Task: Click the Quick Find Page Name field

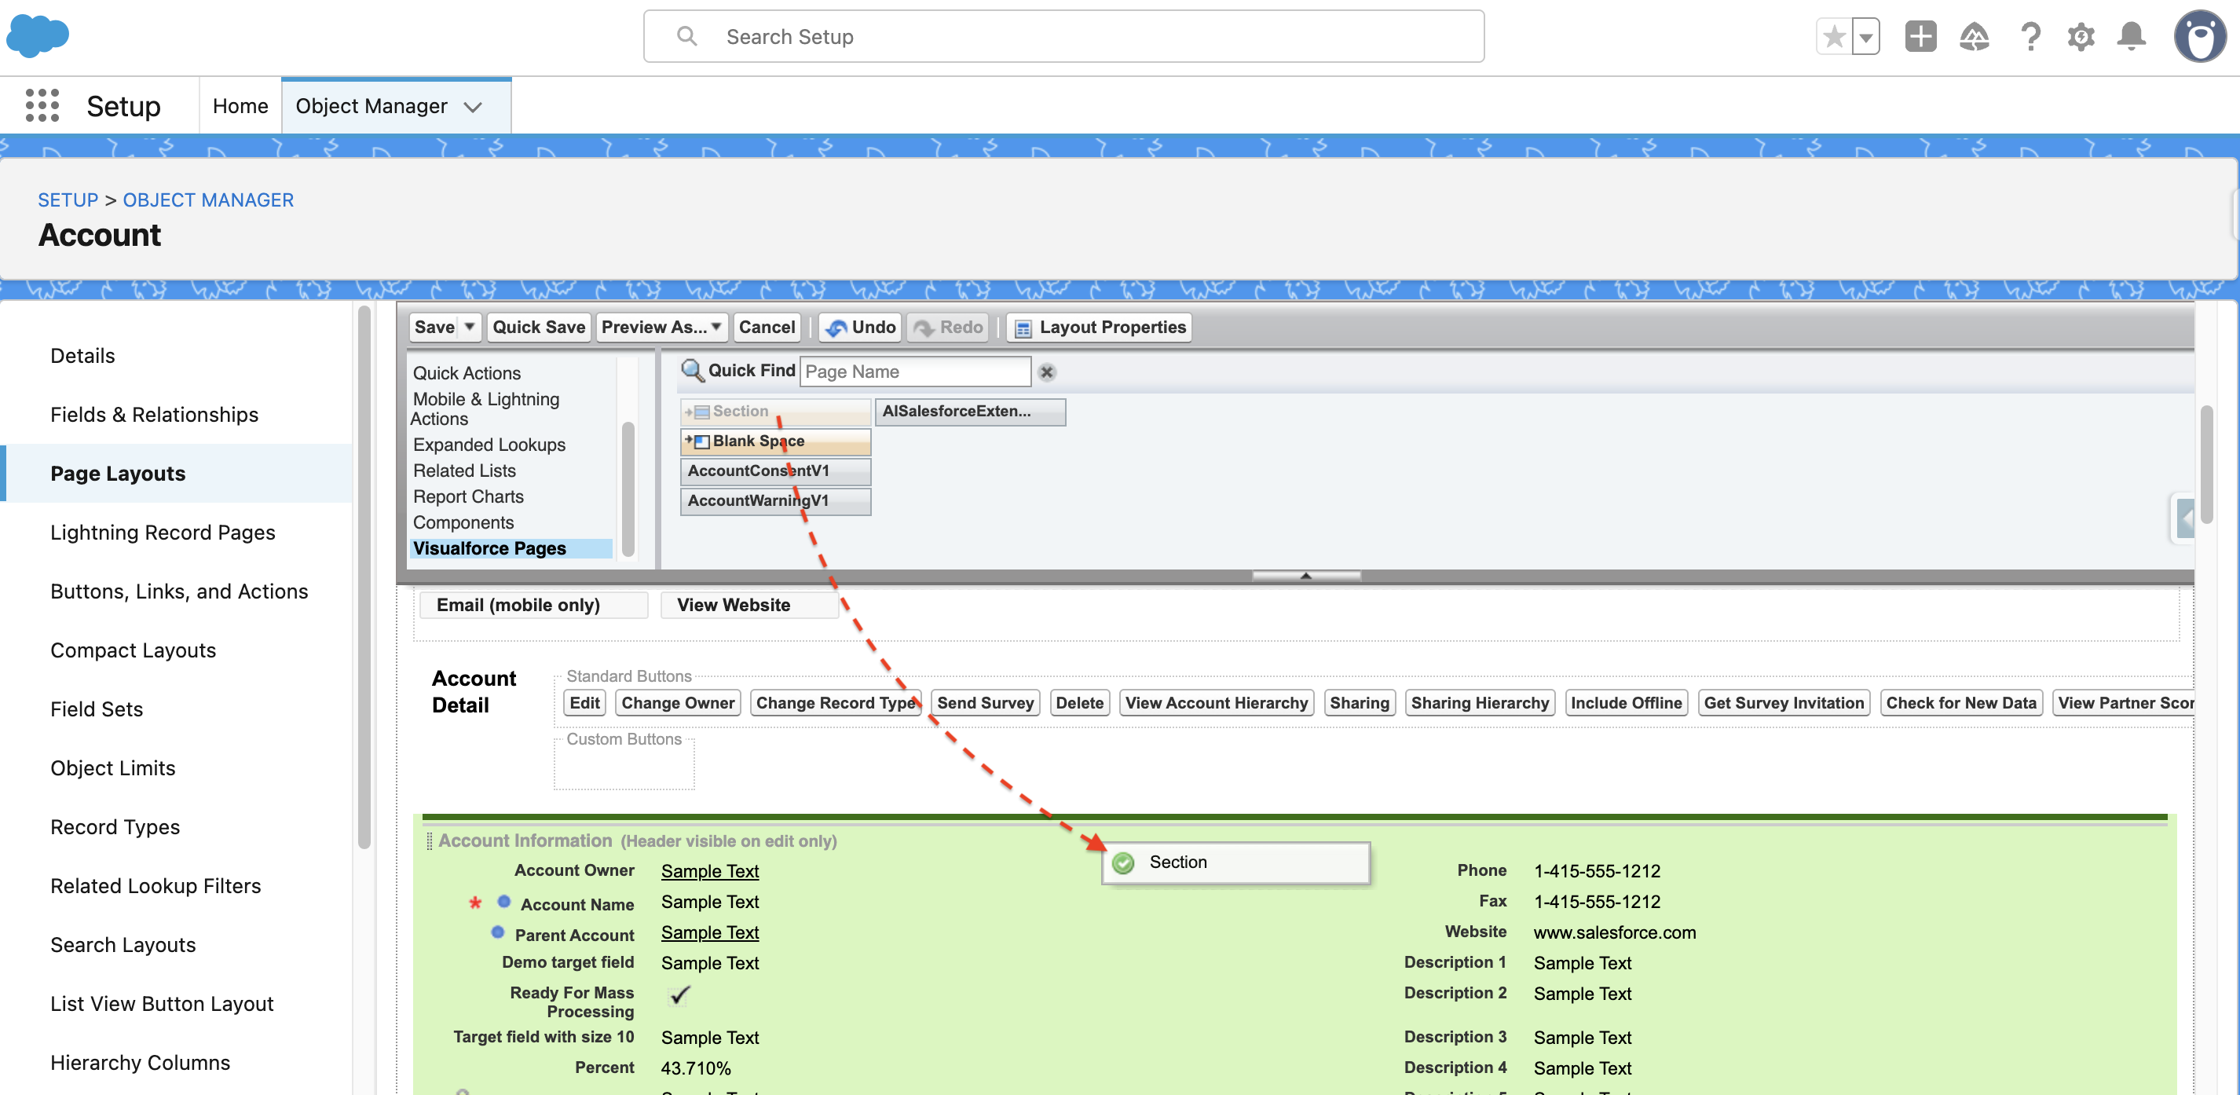Action: tap(914, 372)
